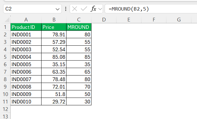Screen dimensions: 197x119
Task: Click the Name Box showing C2
Action: tap(32, 9)
